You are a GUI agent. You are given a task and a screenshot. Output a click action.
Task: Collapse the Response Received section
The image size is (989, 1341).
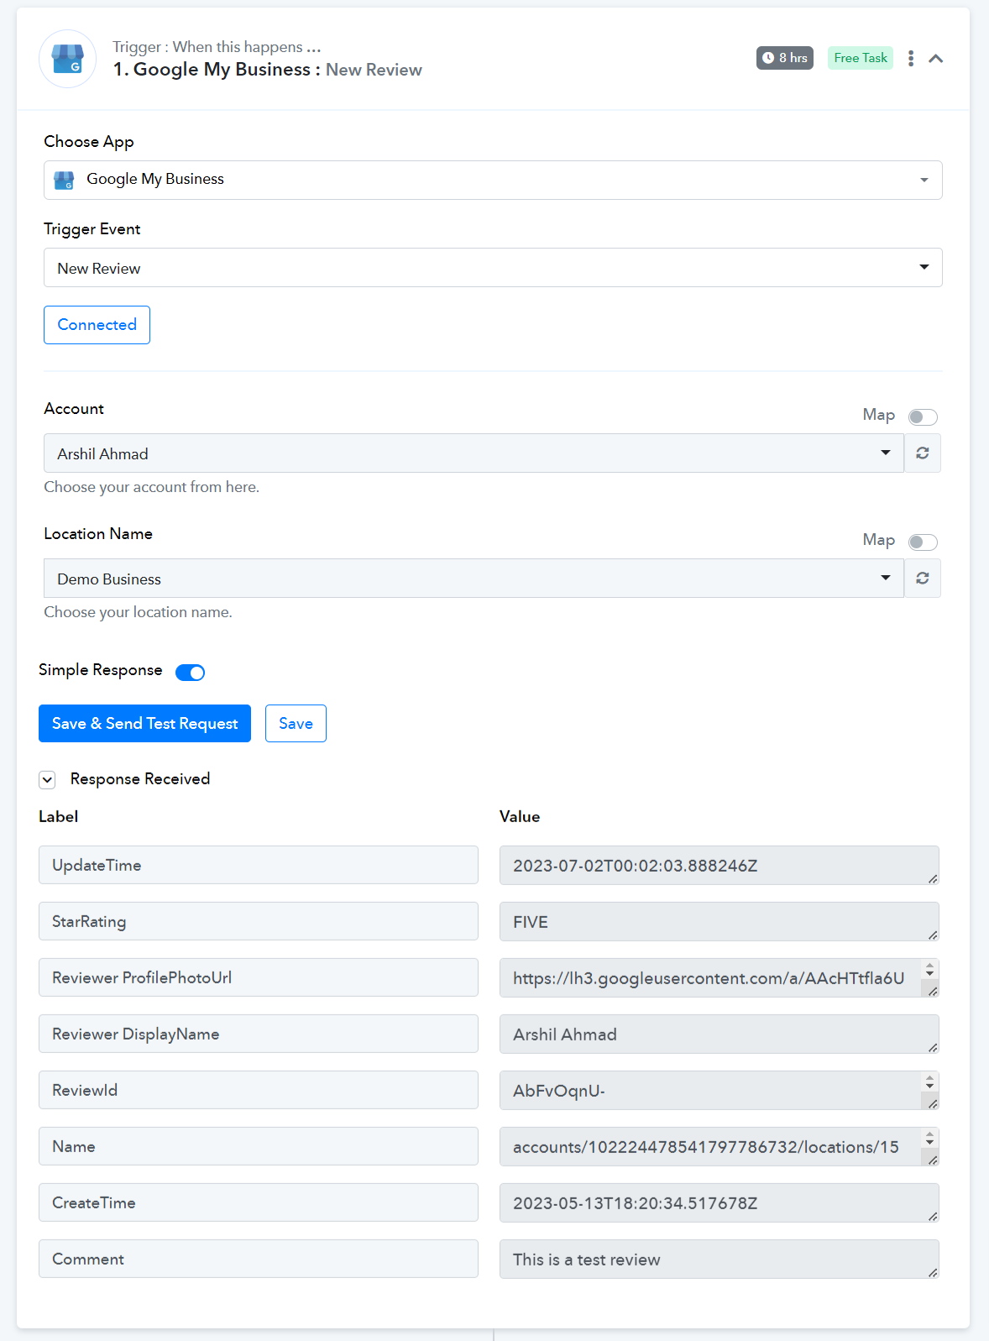pyautogui.click(x=47, y=779)
